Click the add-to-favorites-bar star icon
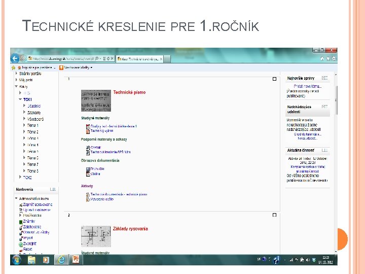The width and height of the screenshot is (365, 274). click(13, 68)
